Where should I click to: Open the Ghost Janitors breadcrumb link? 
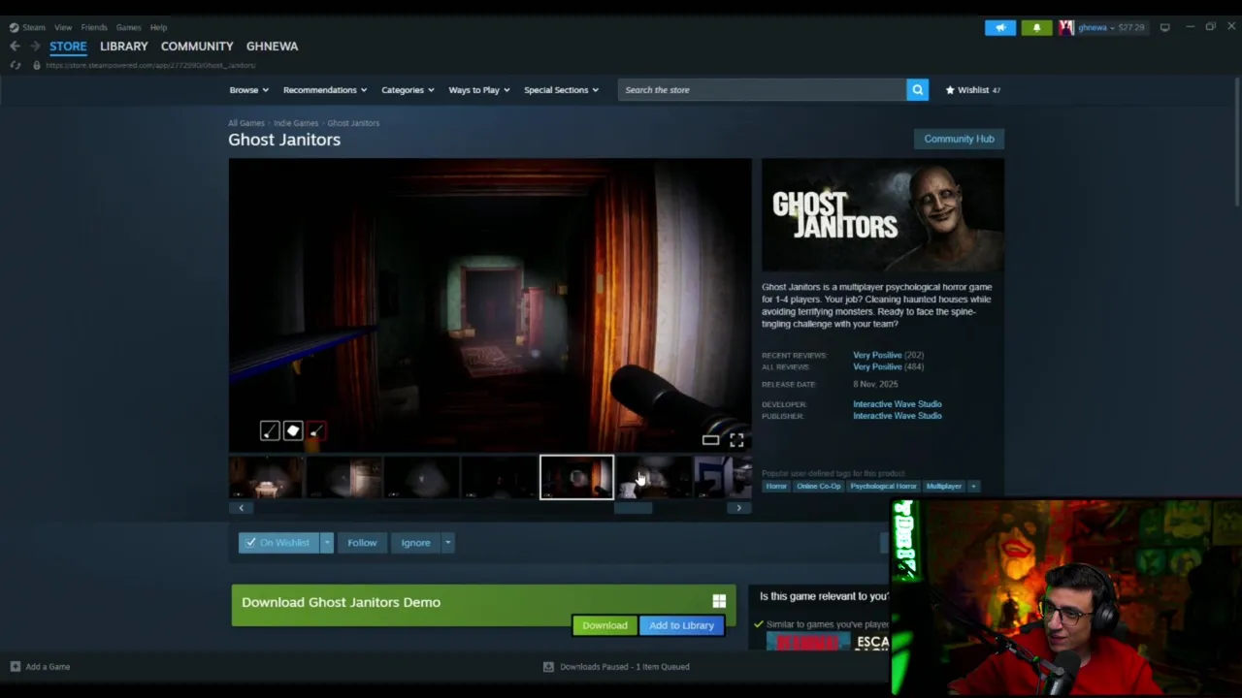click(x=353, y=123)
